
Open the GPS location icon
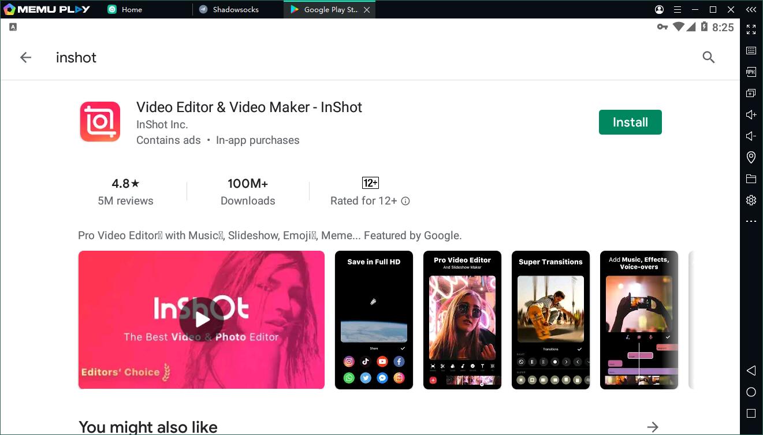(751, 157)
